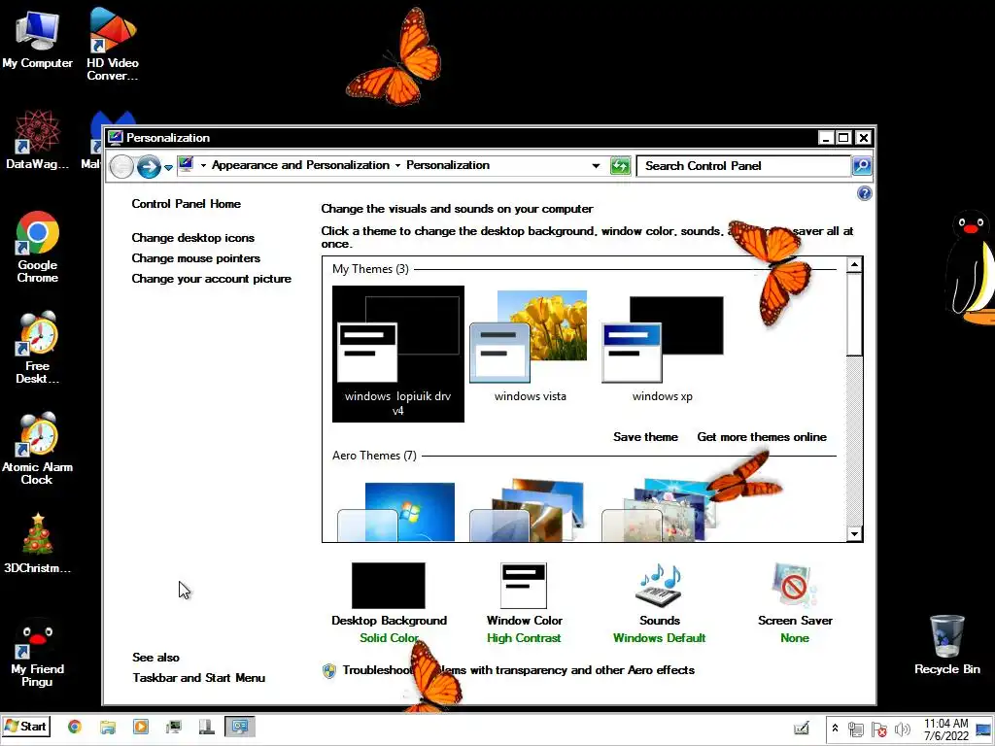Image resolution: width=995 pixels, height=746 pixels.
Task: Click the Control Panel icon in address bar
Action: tap(186, 165)
